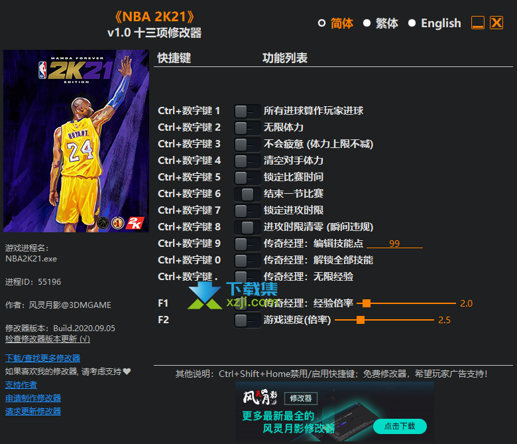Activate 结束一节比赛 button switch
Image resolution: width=517 pixels, height=444 pixels.
click(x=247, y=194)
